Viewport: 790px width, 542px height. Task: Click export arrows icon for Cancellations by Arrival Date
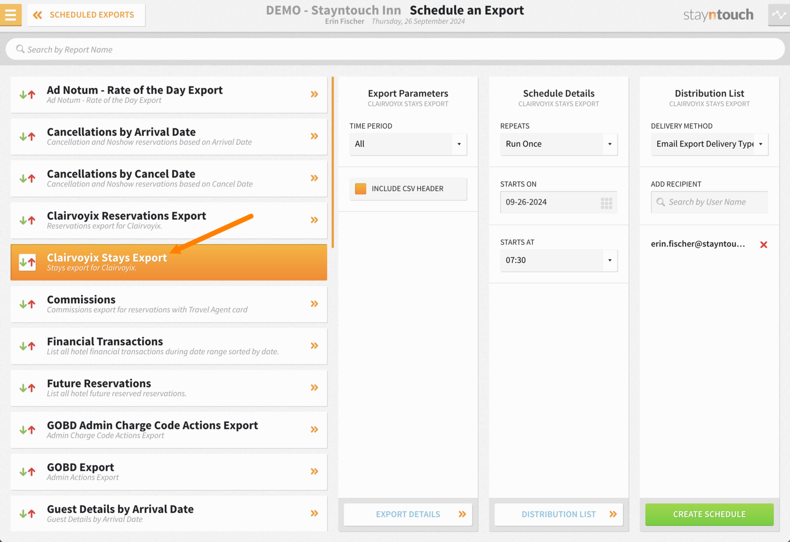click(28, 136)
